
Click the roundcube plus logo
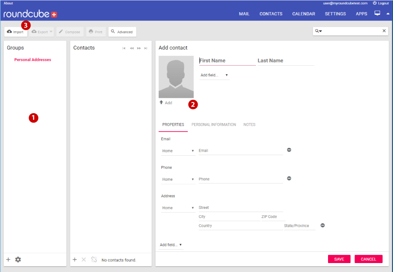pyautogui.click(x=30, y=14)
